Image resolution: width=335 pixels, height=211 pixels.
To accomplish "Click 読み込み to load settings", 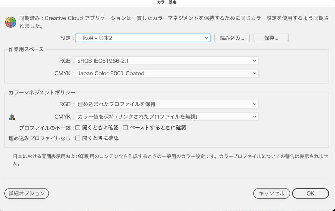I will (x=232, y=38).
